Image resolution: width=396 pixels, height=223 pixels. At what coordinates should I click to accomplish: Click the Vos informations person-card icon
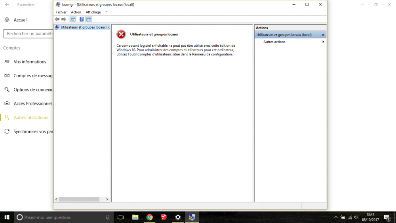pyautogui.click(x=7, y=61)
